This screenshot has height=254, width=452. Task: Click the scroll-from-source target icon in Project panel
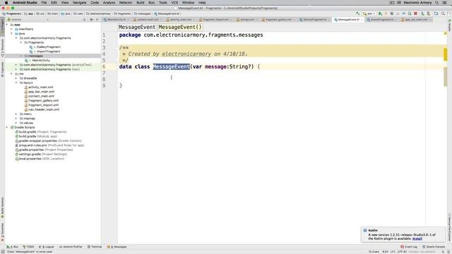tap(85, 20)
